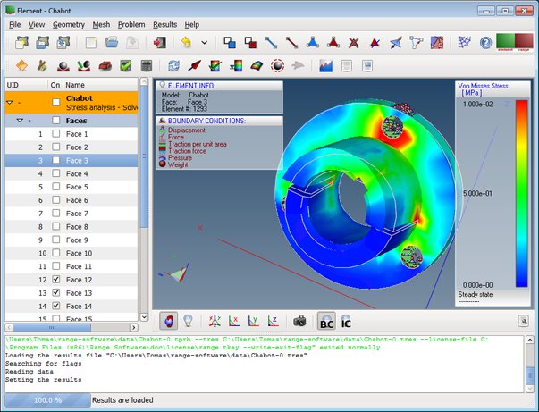Click the model tree horizontal scrollbar
Image resolution: width=539 pixels, height=412 pixels.
[52, 327]
